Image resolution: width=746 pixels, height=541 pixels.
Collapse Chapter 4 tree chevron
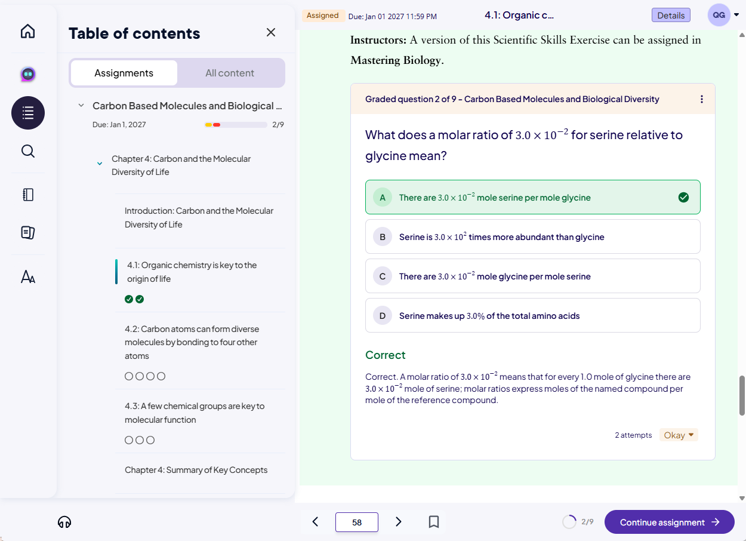100,164
